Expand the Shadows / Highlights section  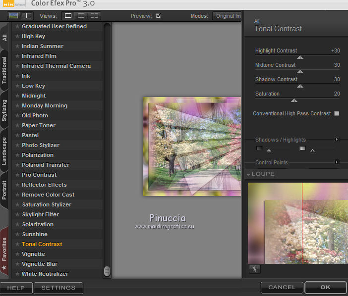pos(337,140)
